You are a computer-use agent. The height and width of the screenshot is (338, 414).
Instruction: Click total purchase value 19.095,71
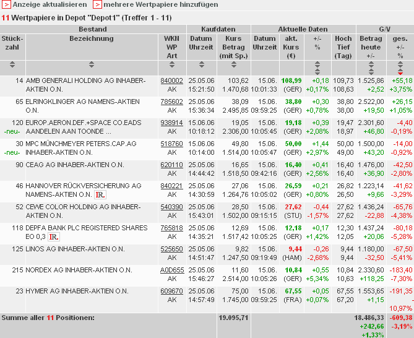(x=233, y=318)
